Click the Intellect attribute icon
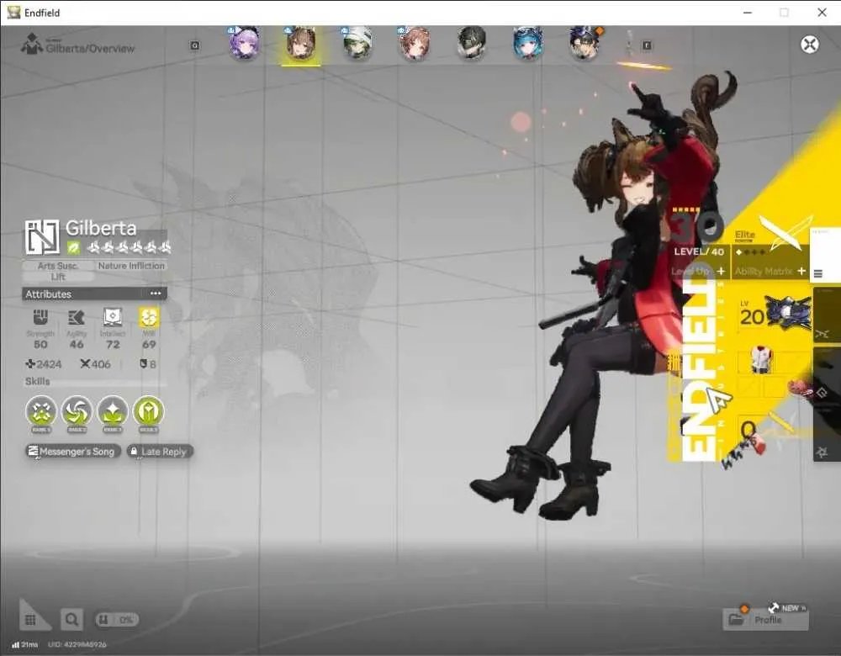This screenshot has height=656, width=841. [113, 317]
